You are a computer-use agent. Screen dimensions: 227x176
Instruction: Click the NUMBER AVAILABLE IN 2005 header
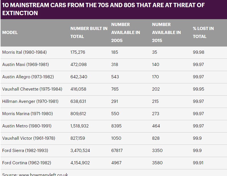pyautogui.click(x=125, y=32)
